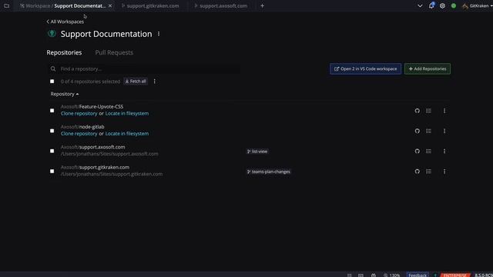Adjust the 130% zoom control
Screen dimensions: 493x277
coord(392,275)
